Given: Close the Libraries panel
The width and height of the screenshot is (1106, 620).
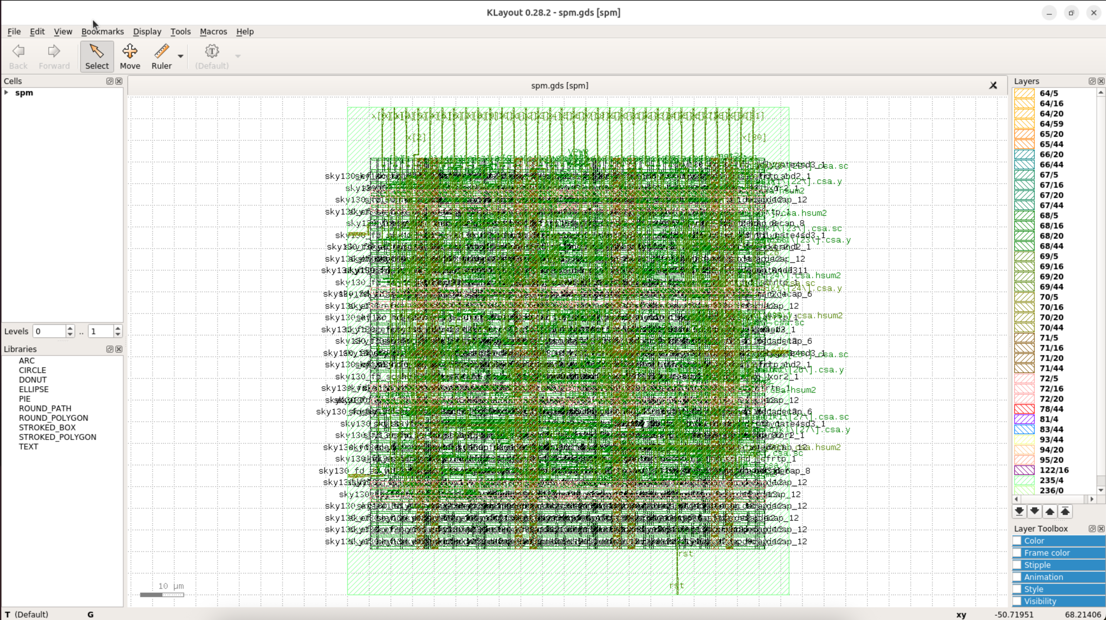Looking at the screenshot, I should [119, 349].
